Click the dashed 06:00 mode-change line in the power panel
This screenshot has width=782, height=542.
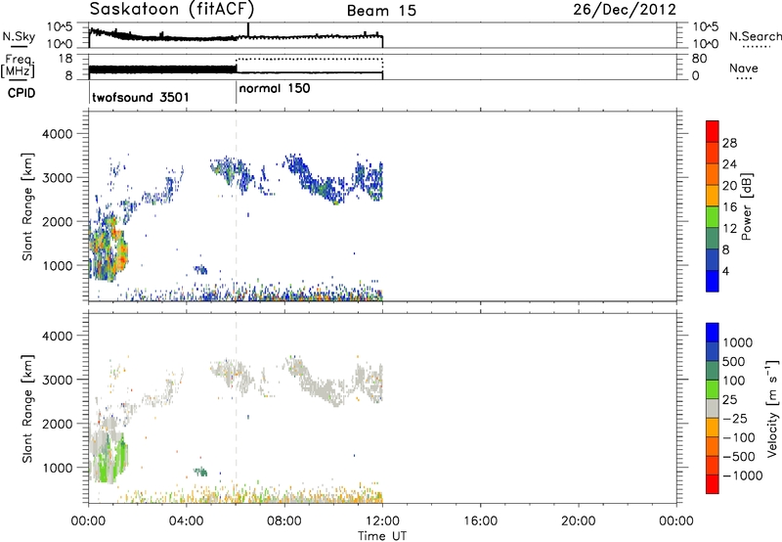pos(236,206)
